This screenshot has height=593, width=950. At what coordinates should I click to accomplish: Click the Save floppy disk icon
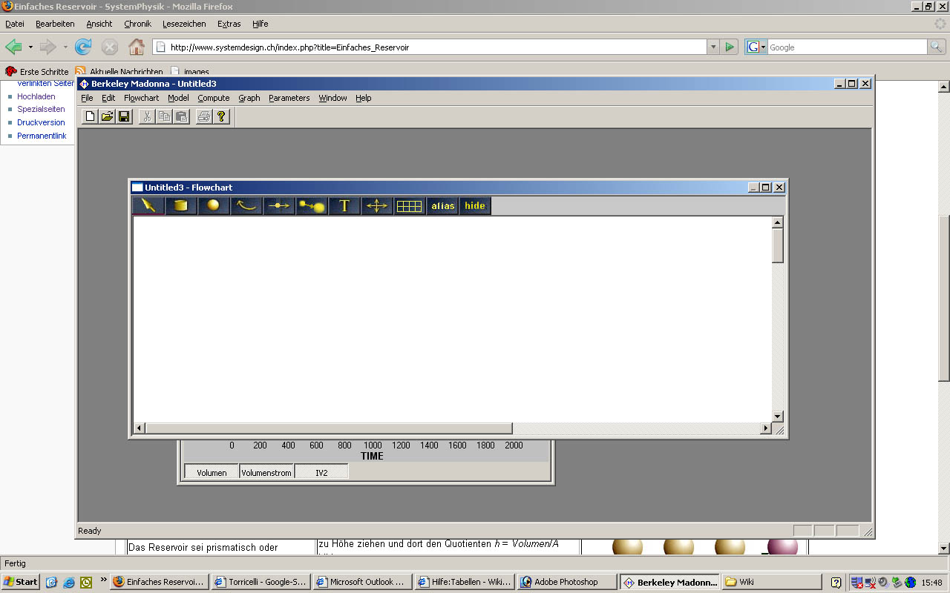click(x=124, y=116)
